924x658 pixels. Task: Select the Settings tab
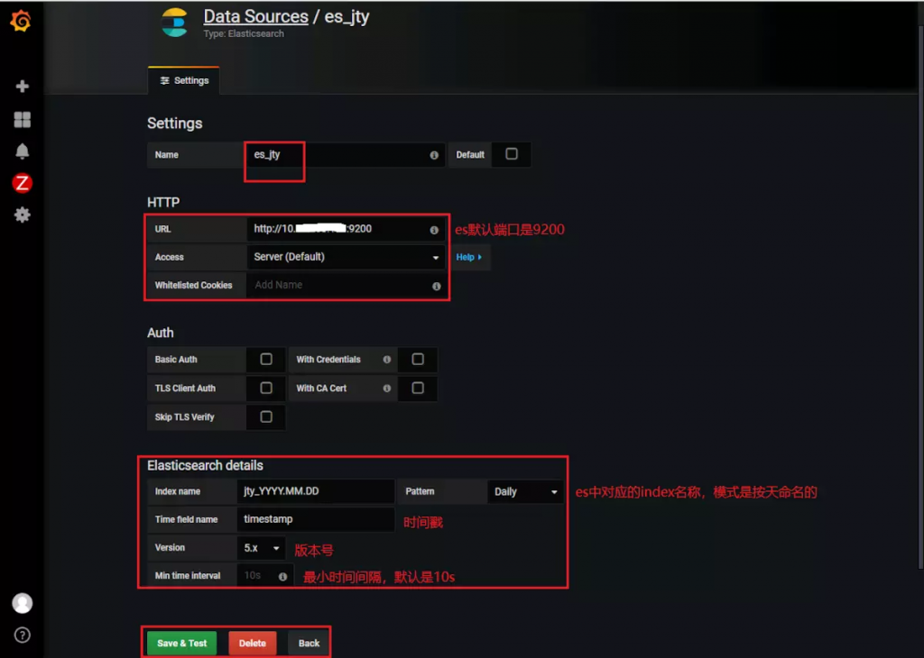click(x=184, y=80)
